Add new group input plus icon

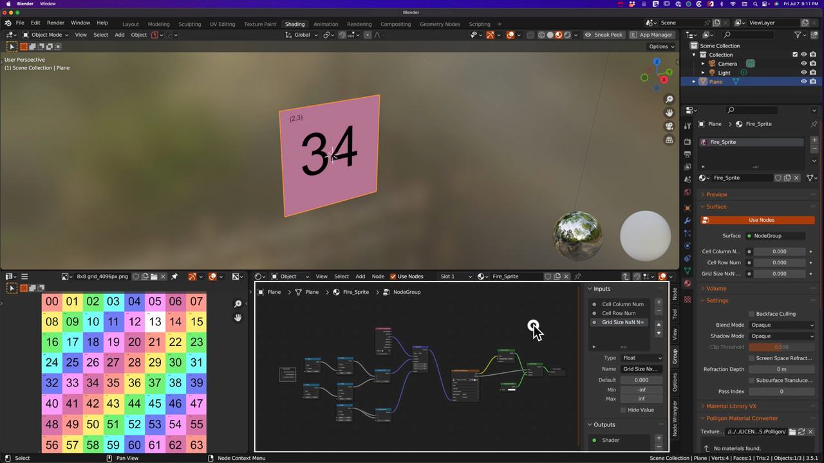[x=659, y=302]
